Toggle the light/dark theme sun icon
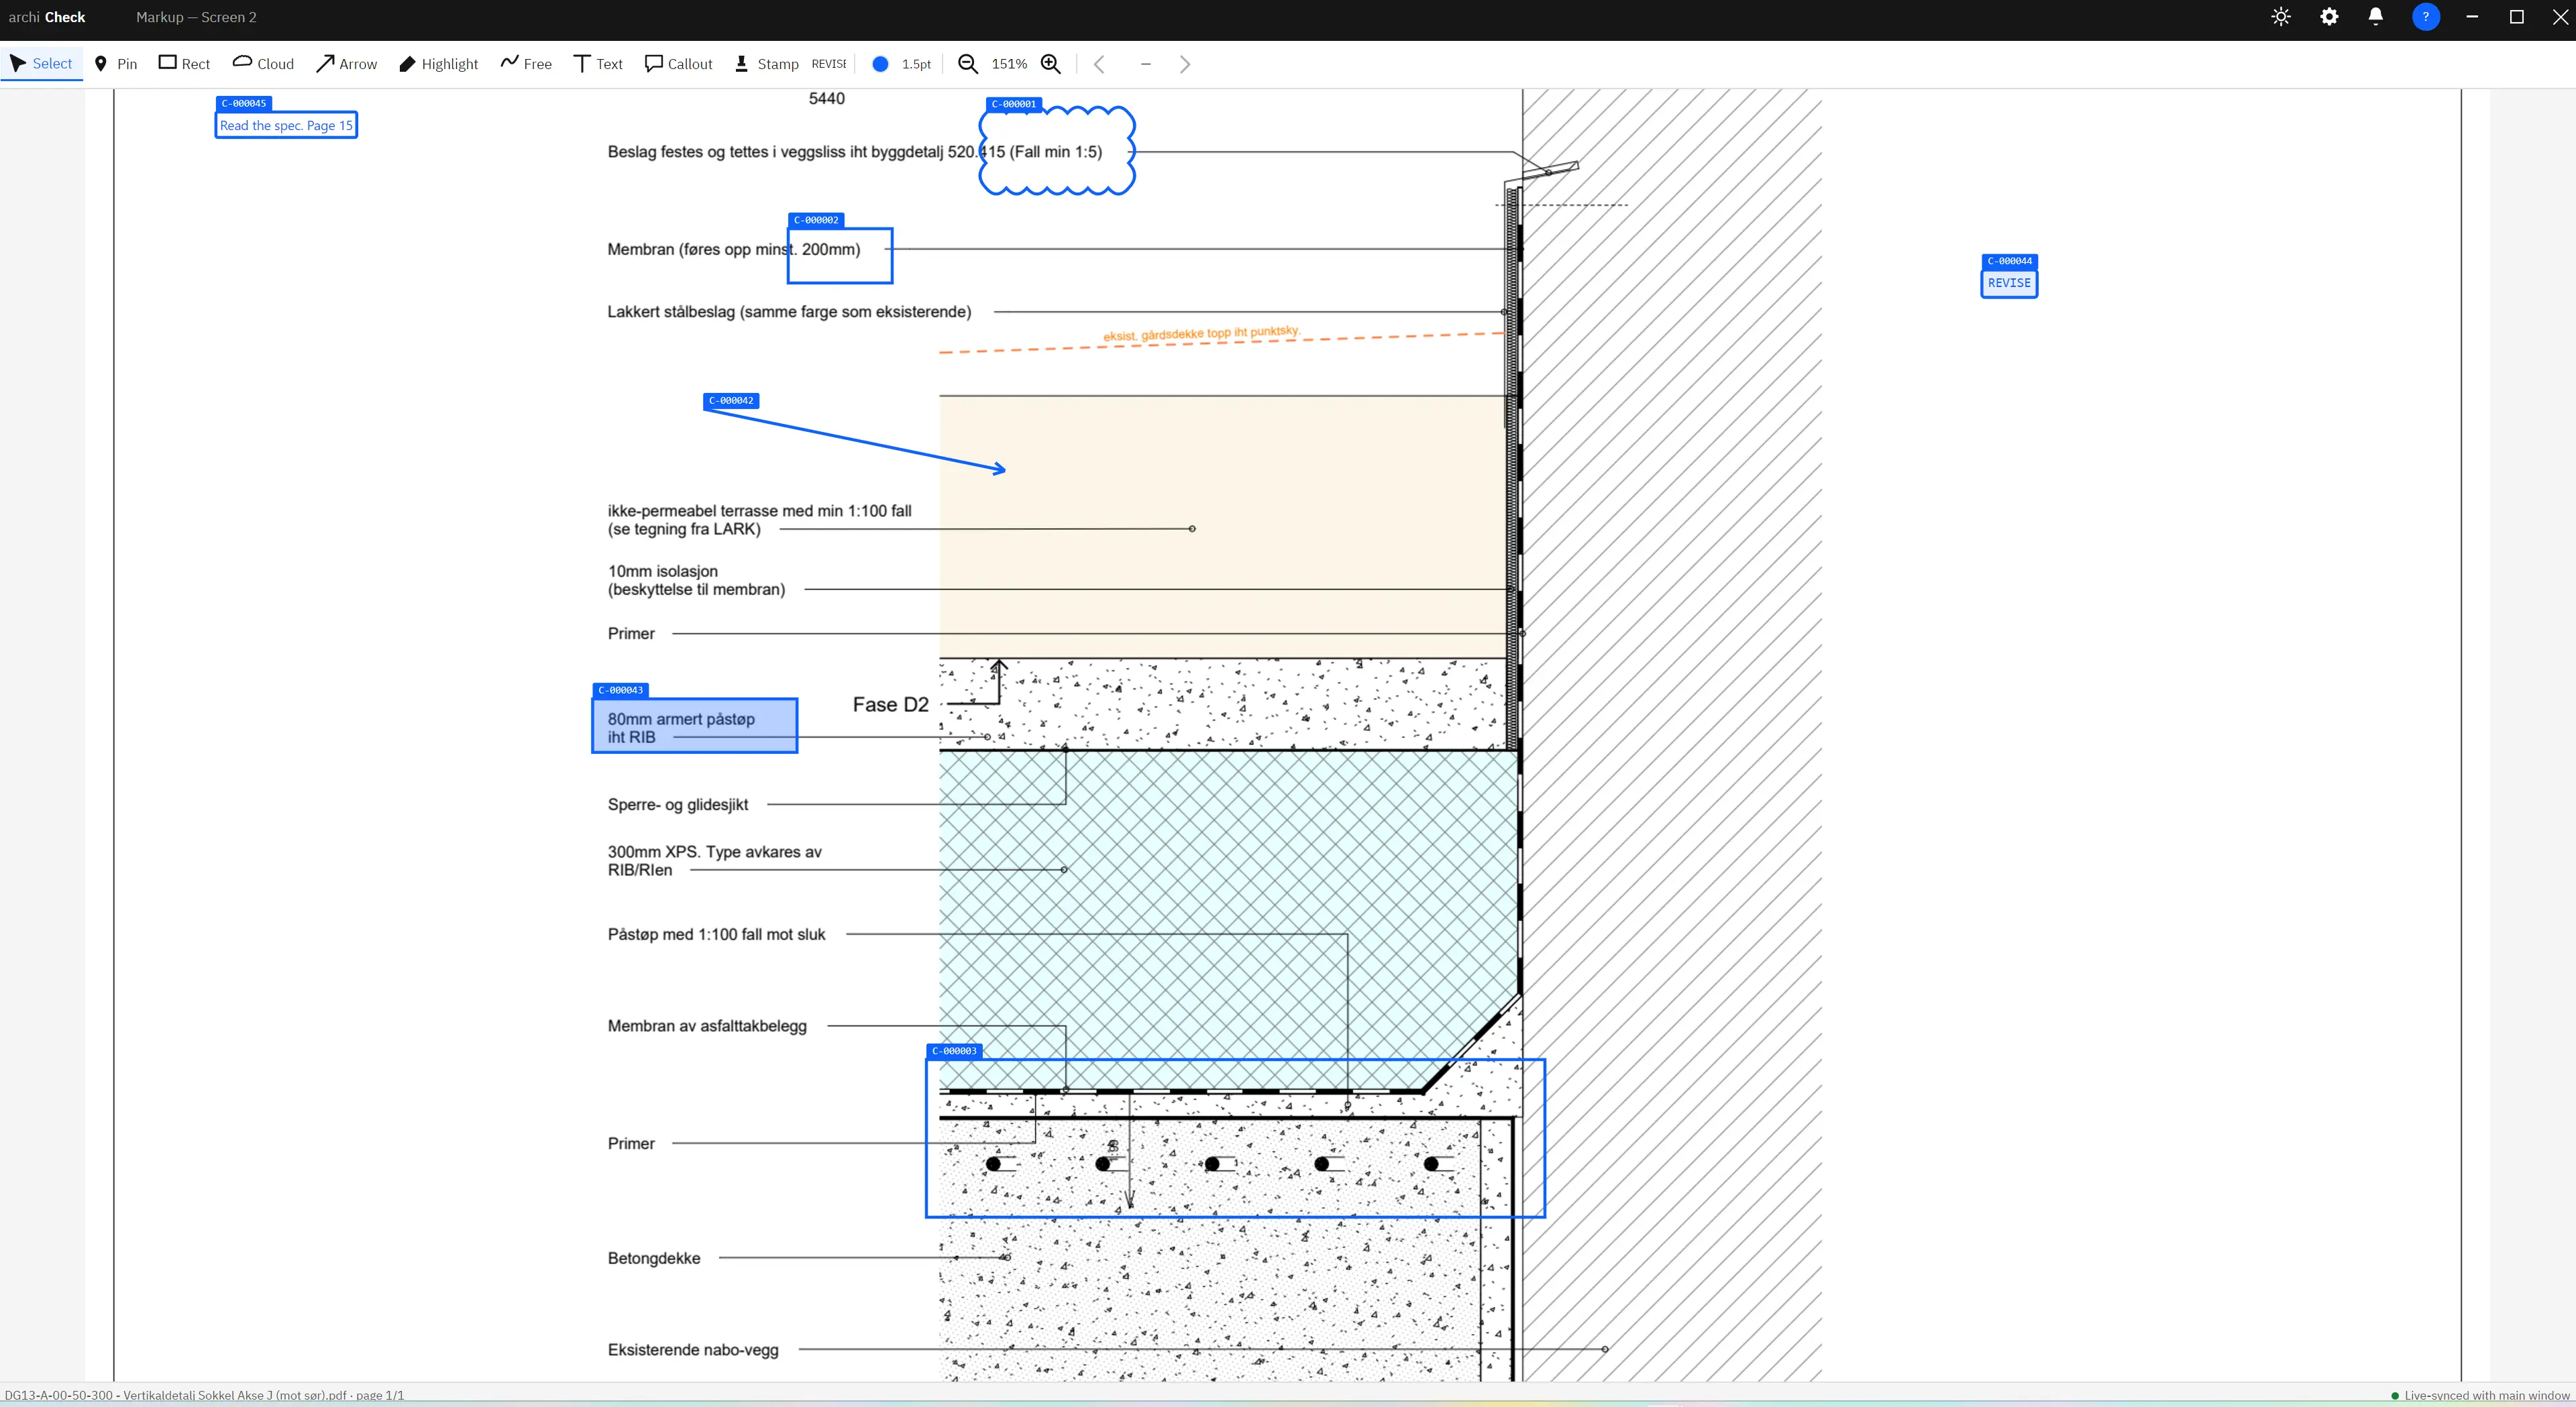The image size is (2576, 1407). coord(2281,17)
